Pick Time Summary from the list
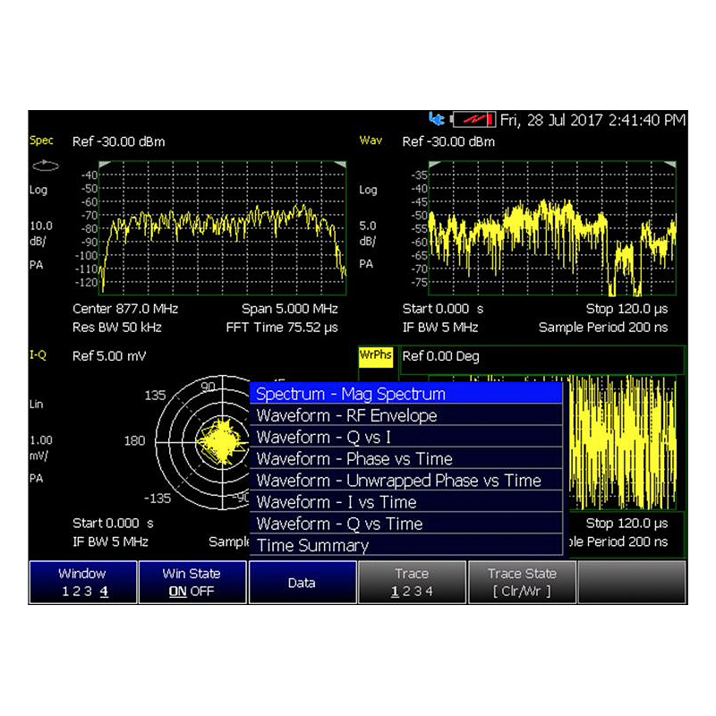This screenshot has height=716, width=716. (406, 545)
